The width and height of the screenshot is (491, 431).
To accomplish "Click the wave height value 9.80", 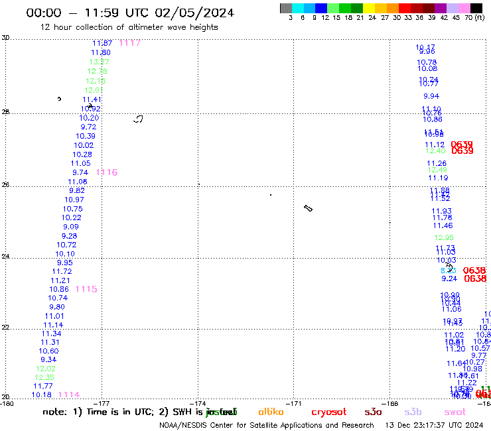I will 57,307.
